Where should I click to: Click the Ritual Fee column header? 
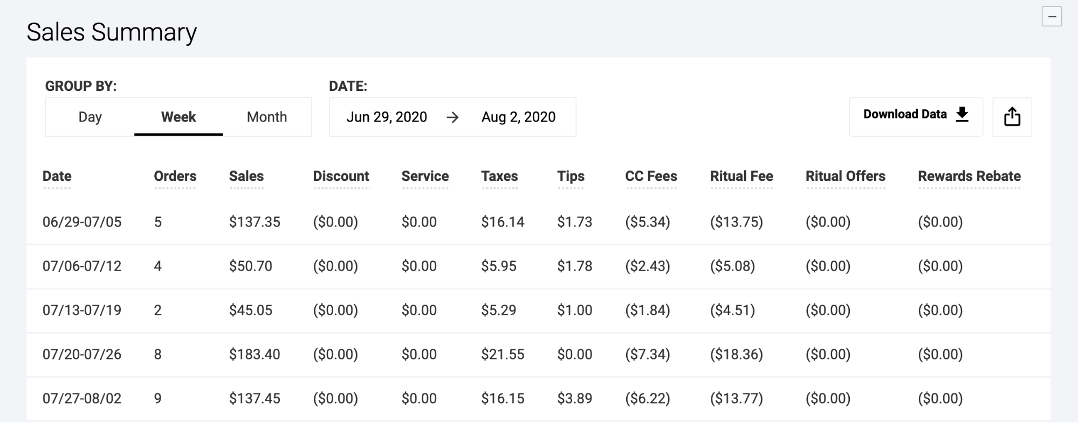point(741,176)
